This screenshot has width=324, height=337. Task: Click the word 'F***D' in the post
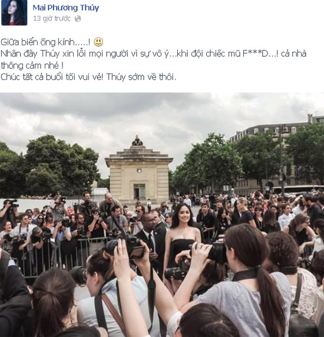coord(256,54)
